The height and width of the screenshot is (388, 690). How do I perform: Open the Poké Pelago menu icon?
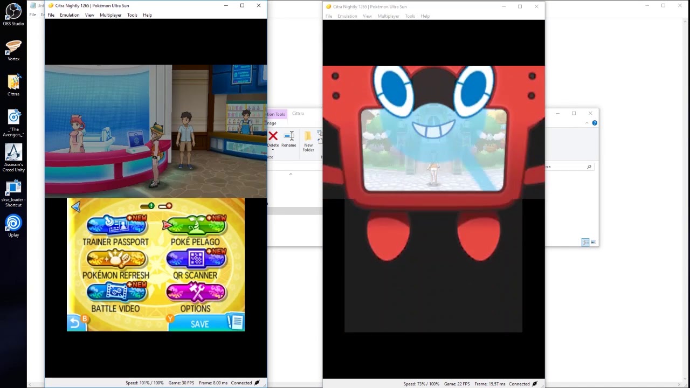pos(196,225)
